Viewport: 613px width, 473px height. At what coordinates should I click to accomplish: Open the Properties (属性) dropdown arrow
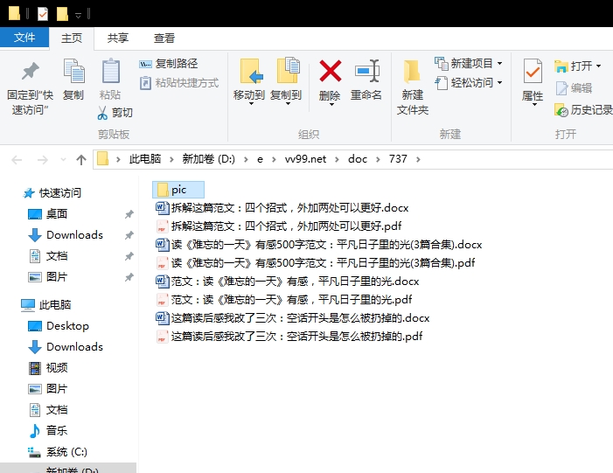(x=533, y=104)
